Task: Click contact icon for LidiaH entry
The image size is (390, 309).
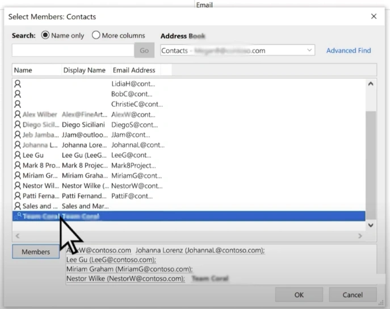Action: coord(18,84)
